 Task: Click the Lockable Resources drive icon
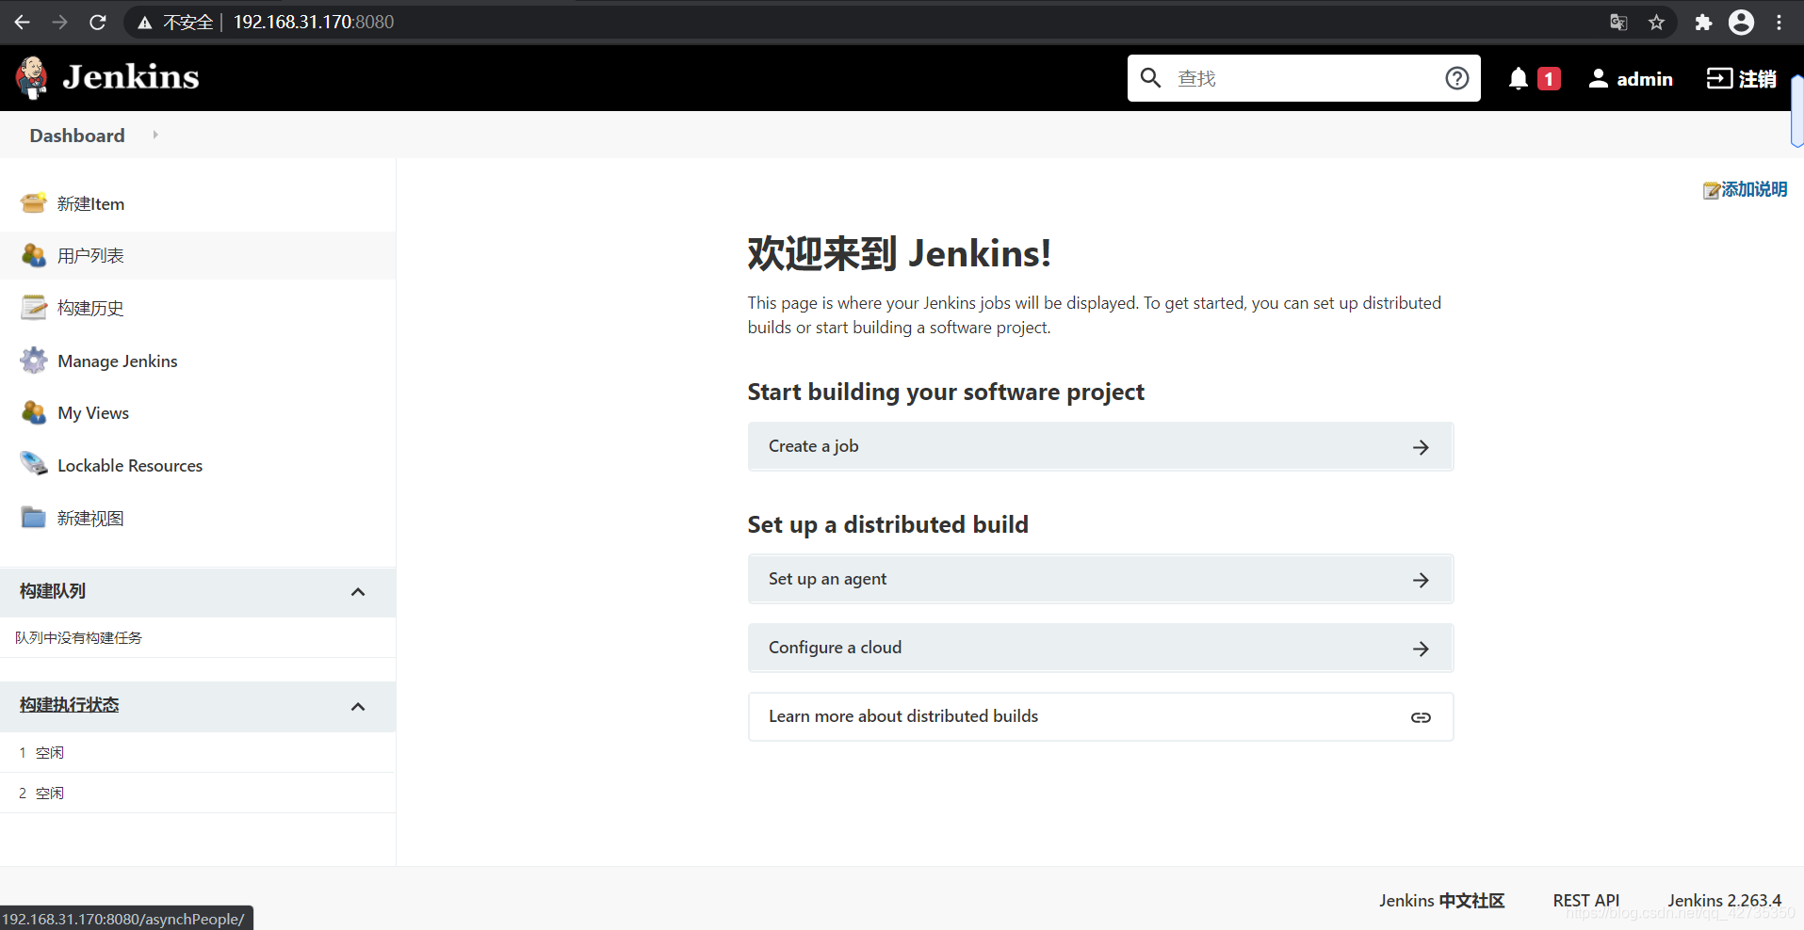pos(34,464)
